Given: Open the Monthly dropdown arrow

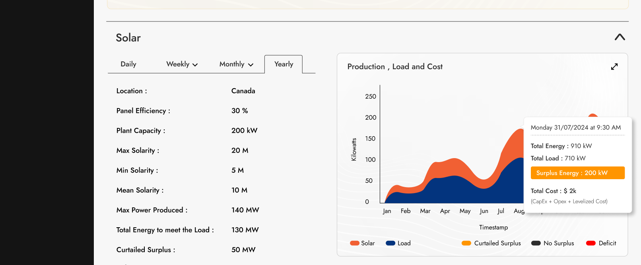Looking at the screenshot, I should click(251, 65).
